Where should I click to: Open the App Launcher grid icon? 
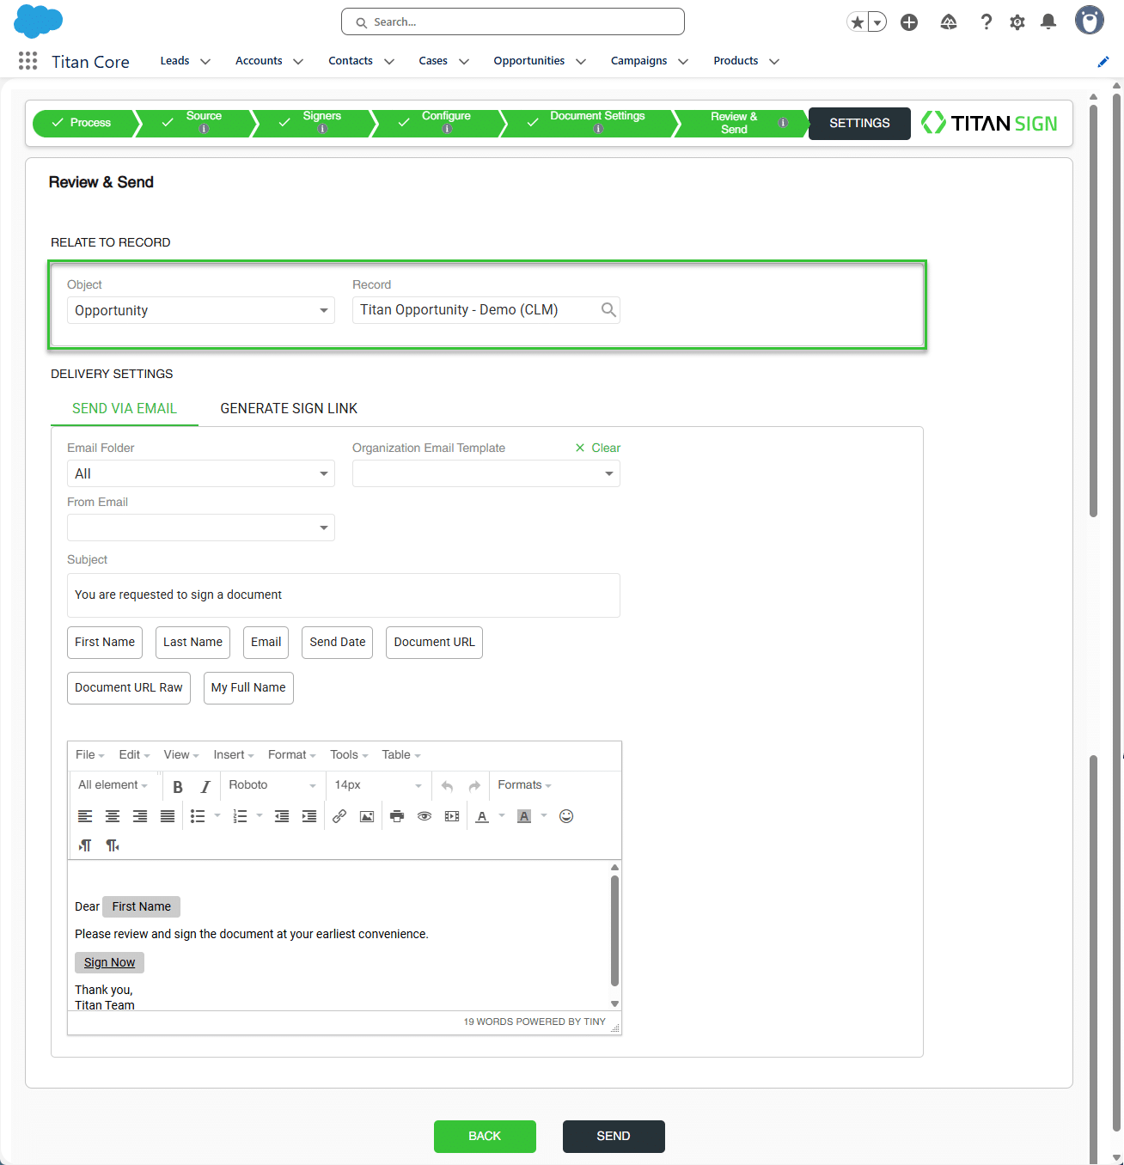[x=27, y=61]
